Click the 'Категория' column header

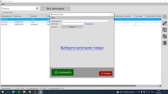click(x=38, y=16)
